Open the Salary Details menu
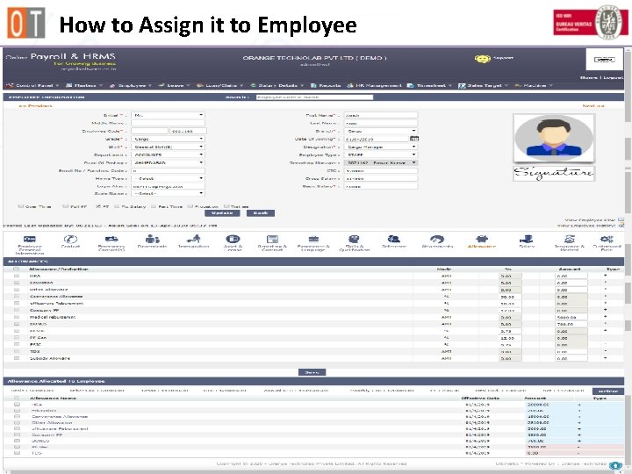This screenshot has width=632, height=474. click(x=277, y=85)
